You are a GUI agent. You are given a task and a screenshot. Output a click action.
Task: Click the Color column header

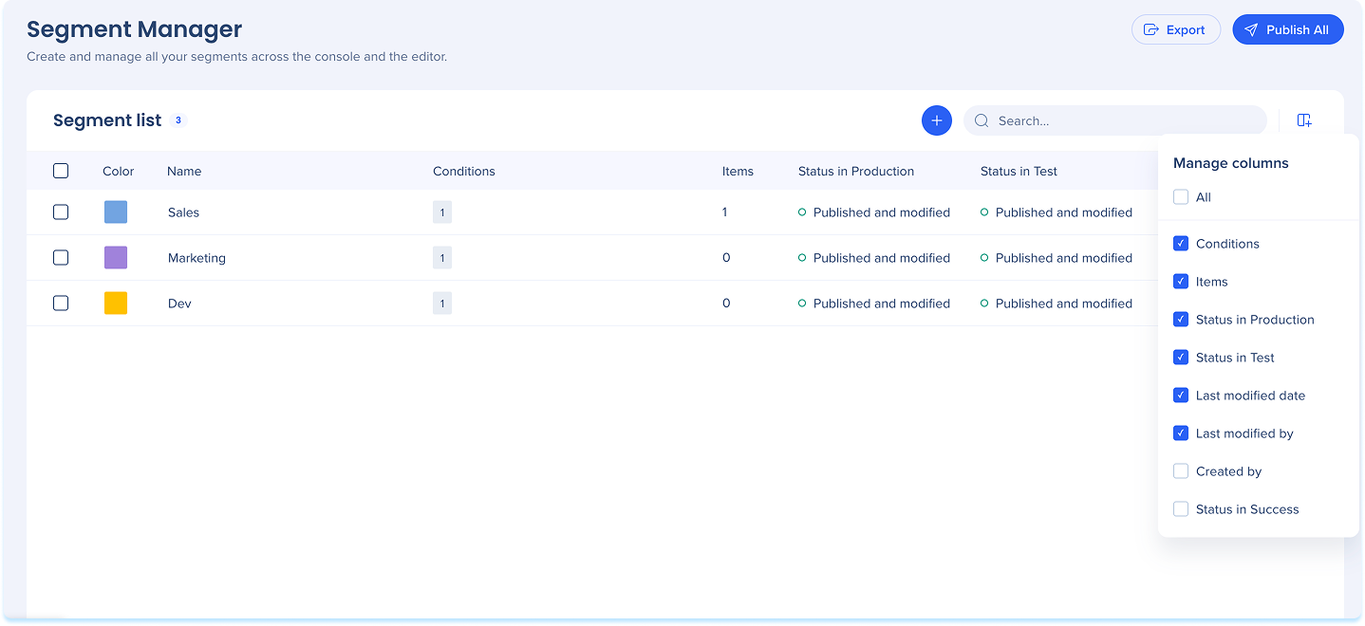119,172
